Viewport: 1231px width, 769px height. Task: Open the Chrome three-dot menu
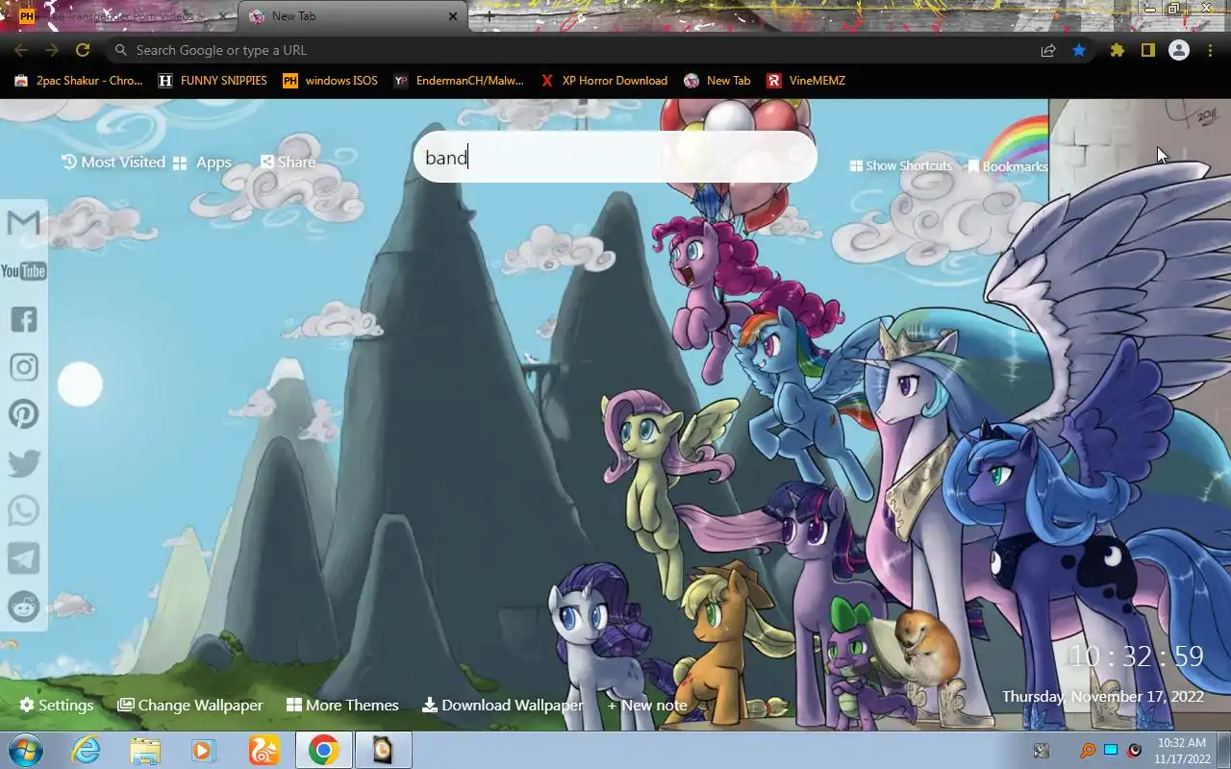coord(1210,50)
